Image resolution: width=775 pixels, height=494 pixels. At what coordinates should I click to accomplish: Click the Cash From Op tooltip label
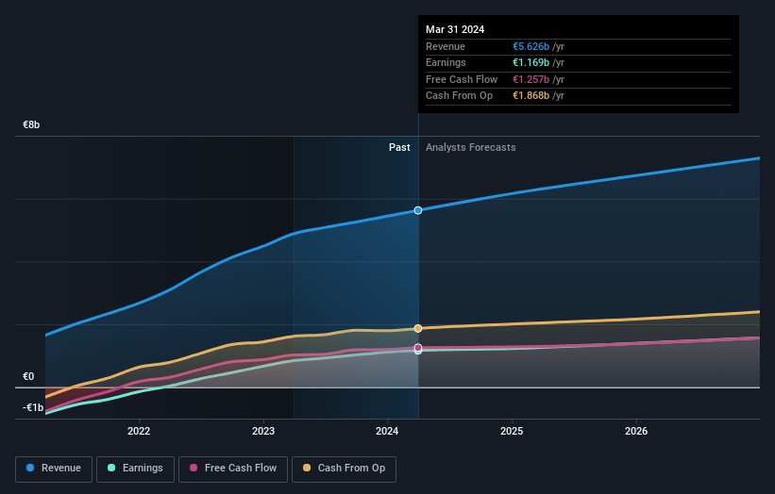click(x=459, y=96)
